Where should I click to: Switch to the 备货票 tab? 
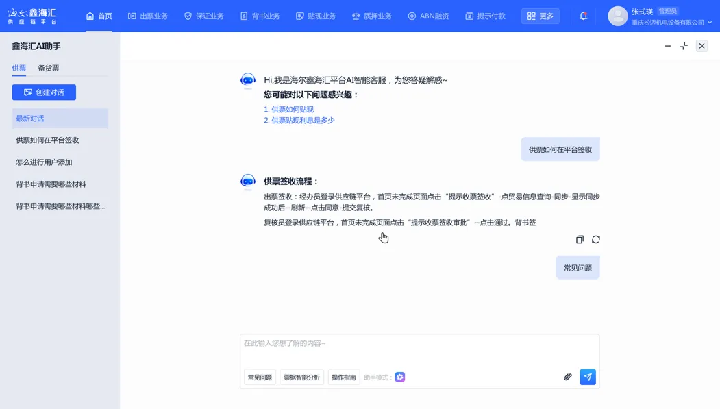pos(48,68)
